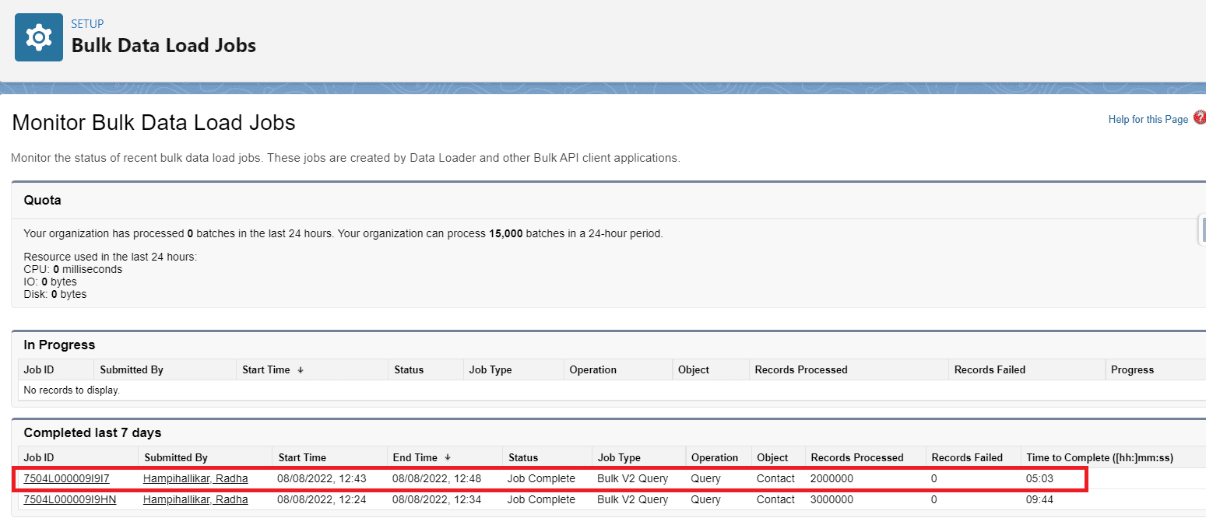Sort completed jobs by Records Failed header
Screen dimensions: 1220x532
click(967, 457)
